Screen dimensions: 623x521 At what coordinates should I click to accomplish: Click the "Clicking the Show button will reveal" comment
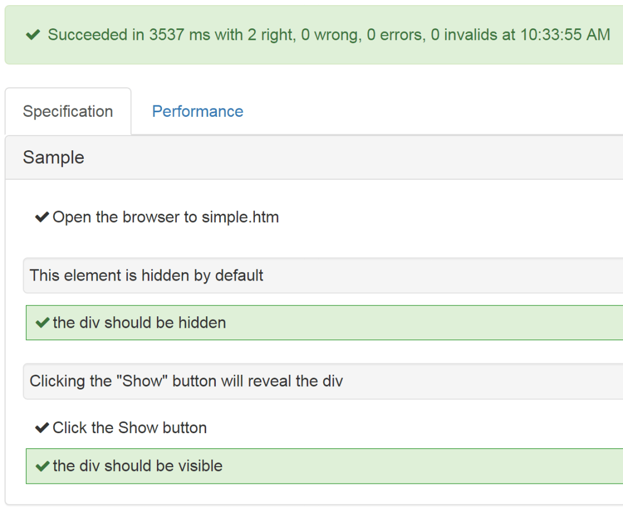tap(186, 381)
